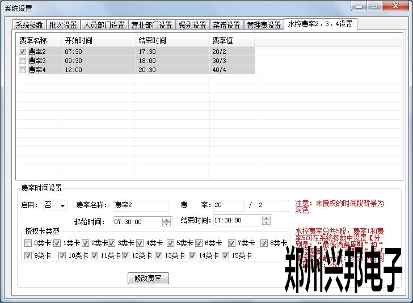Click the 费率名称 text field
The height and width of the screenshot is (303, 413).
pos(141,205)
